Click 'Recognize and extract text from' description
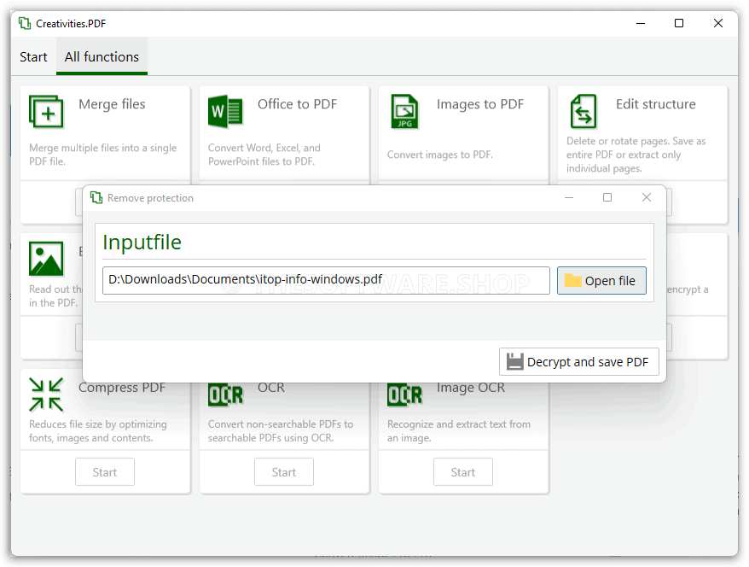Image resolution: width=749 pixels, height=567 pixels. (459, 424)
